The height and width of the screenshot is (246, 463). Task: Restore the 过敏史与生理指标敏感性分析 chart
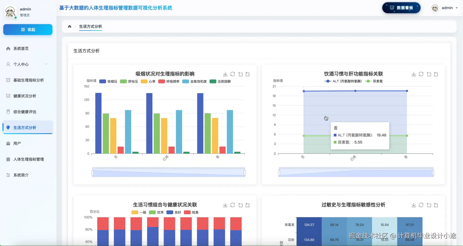tap(421, 205)
